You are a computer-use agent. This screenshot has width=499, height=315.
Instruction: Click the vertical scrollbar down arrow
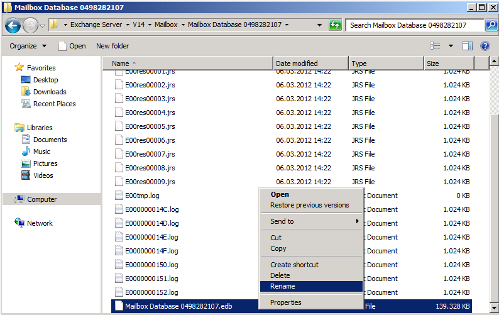coord(494,309)
